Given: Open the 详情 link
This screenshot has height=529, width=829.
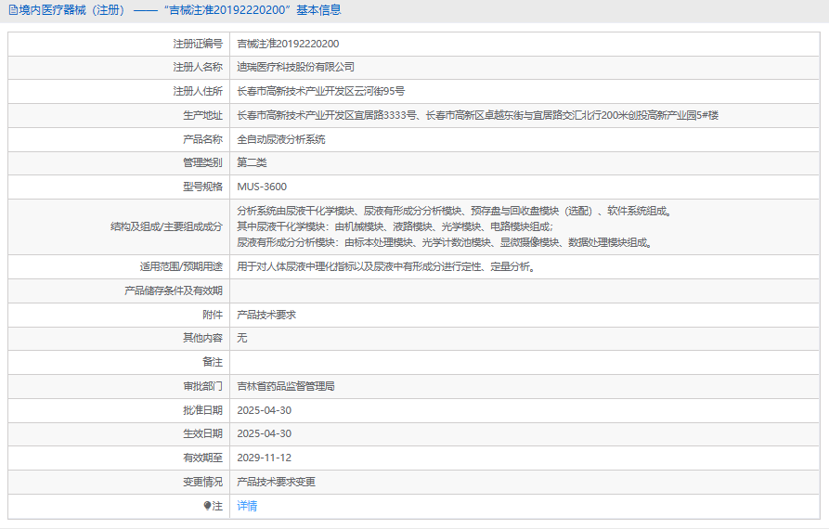Looking at the screenshot, I should (x=247, y=506).
